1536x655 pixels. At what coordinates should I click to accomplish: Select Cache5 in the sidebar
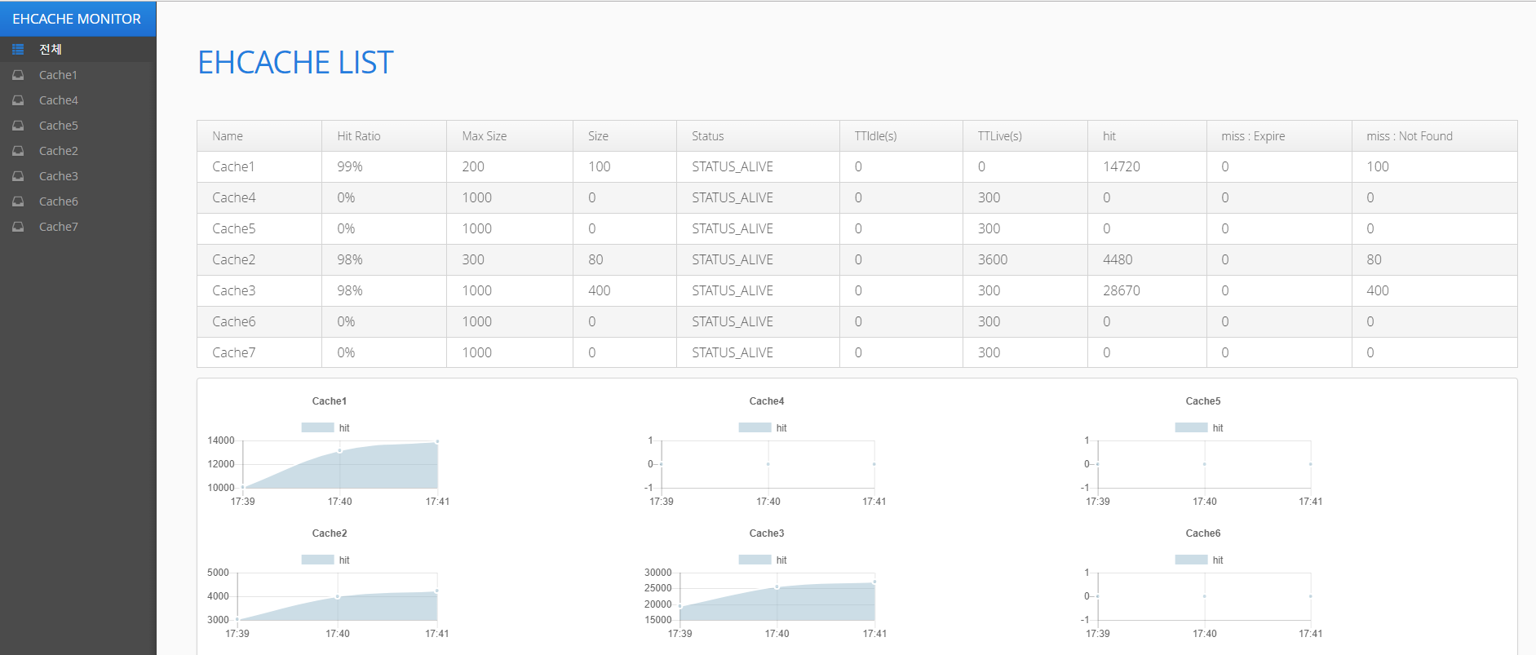(77, 125)
